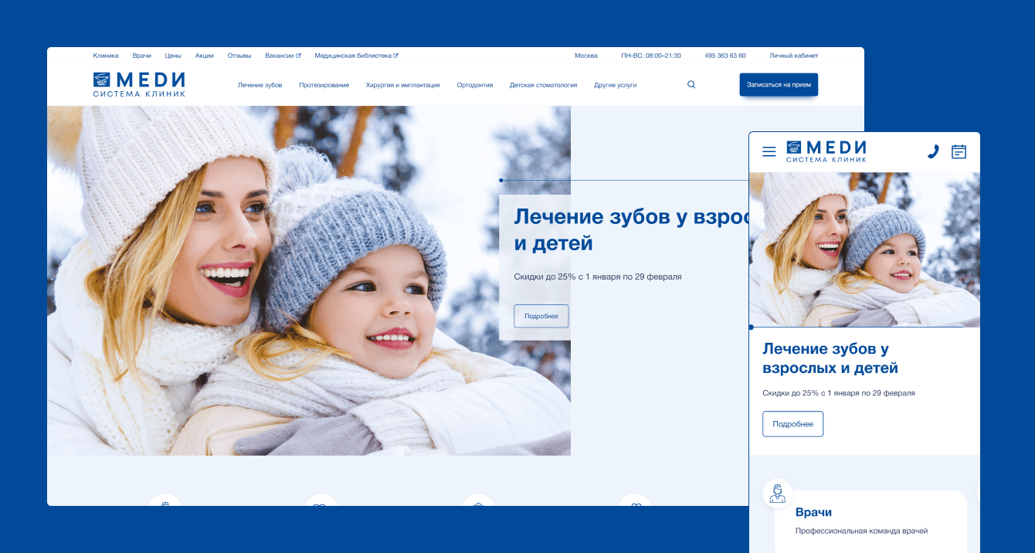Go to Детская стоматология section
The height and width of the screenshot is (553, 1035).
[x=543, y=85]
